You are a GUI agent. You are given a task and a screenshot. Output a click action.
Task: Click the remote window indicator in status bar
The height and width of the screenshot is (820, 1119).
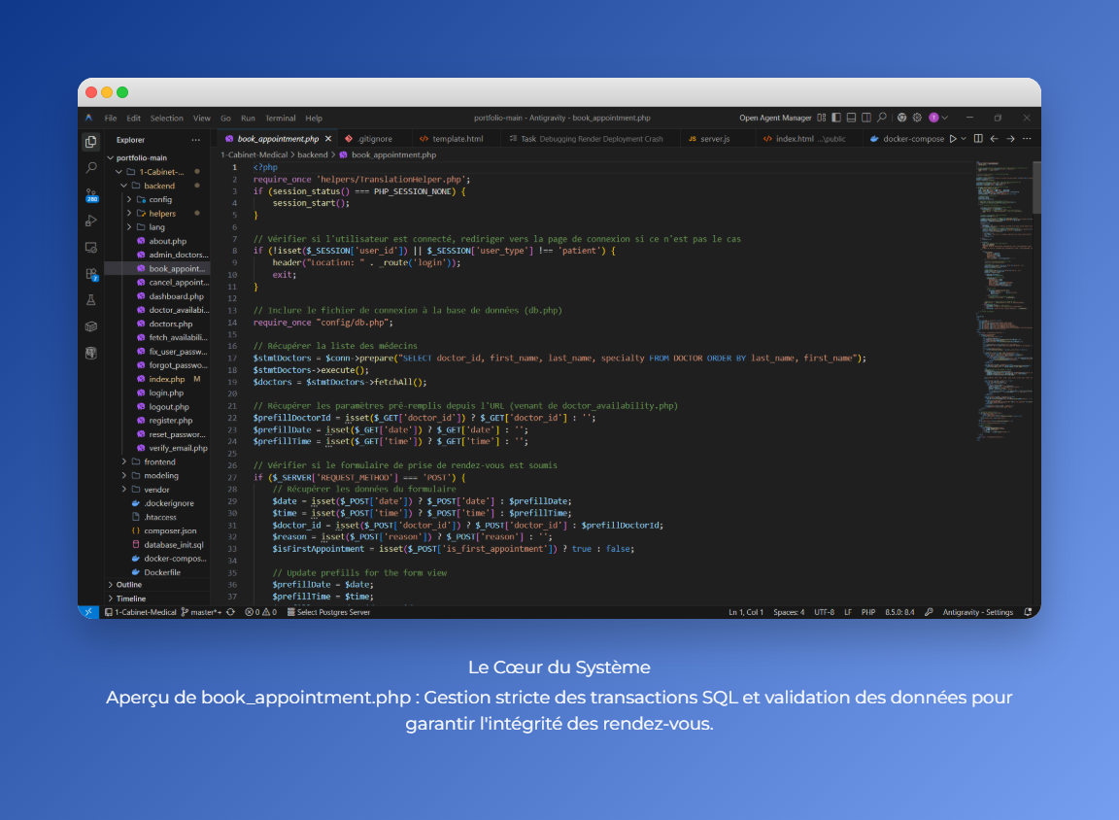coord(88,612)
